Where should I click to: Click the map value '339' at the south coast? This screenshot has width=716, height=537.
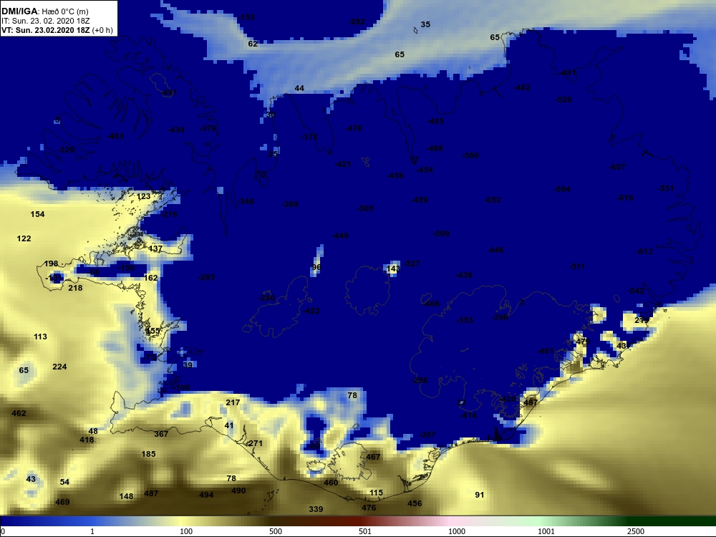coord(316,508)
